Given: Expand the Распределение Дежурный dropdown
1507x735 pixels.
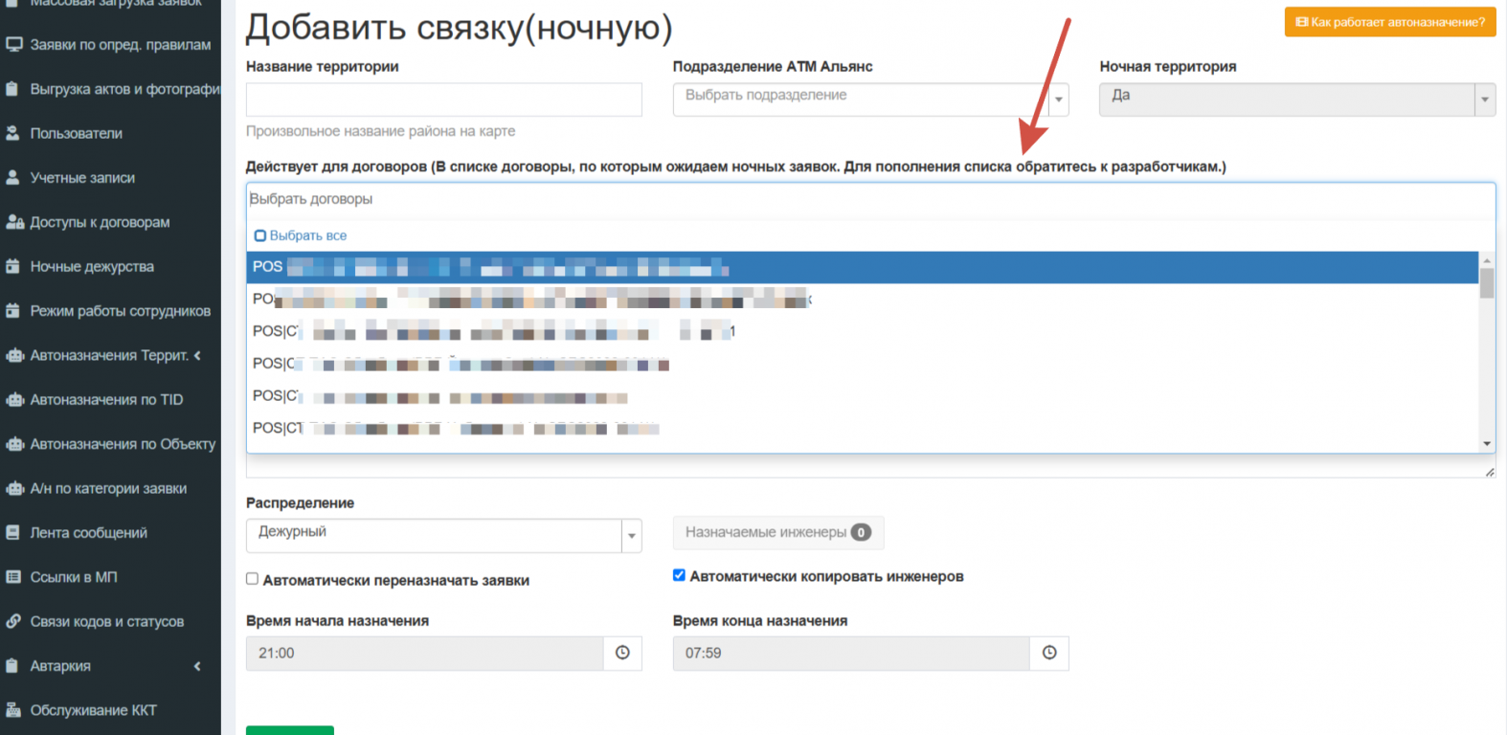Looking at the screenshot, I should click(x=443, y=536).
